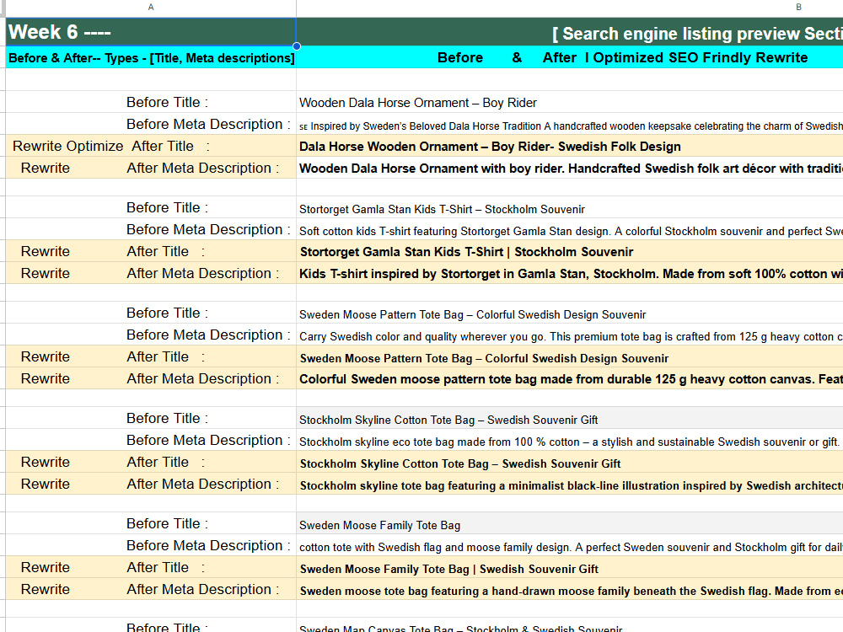Click 'Rewrite After Meta Description' label for Moose Family
The image size is (843, 632).
tap(151, 590)
